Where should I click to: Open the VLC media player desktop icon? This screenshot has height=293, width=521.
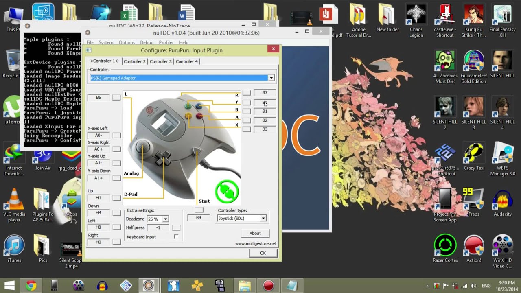pos(14,205)
